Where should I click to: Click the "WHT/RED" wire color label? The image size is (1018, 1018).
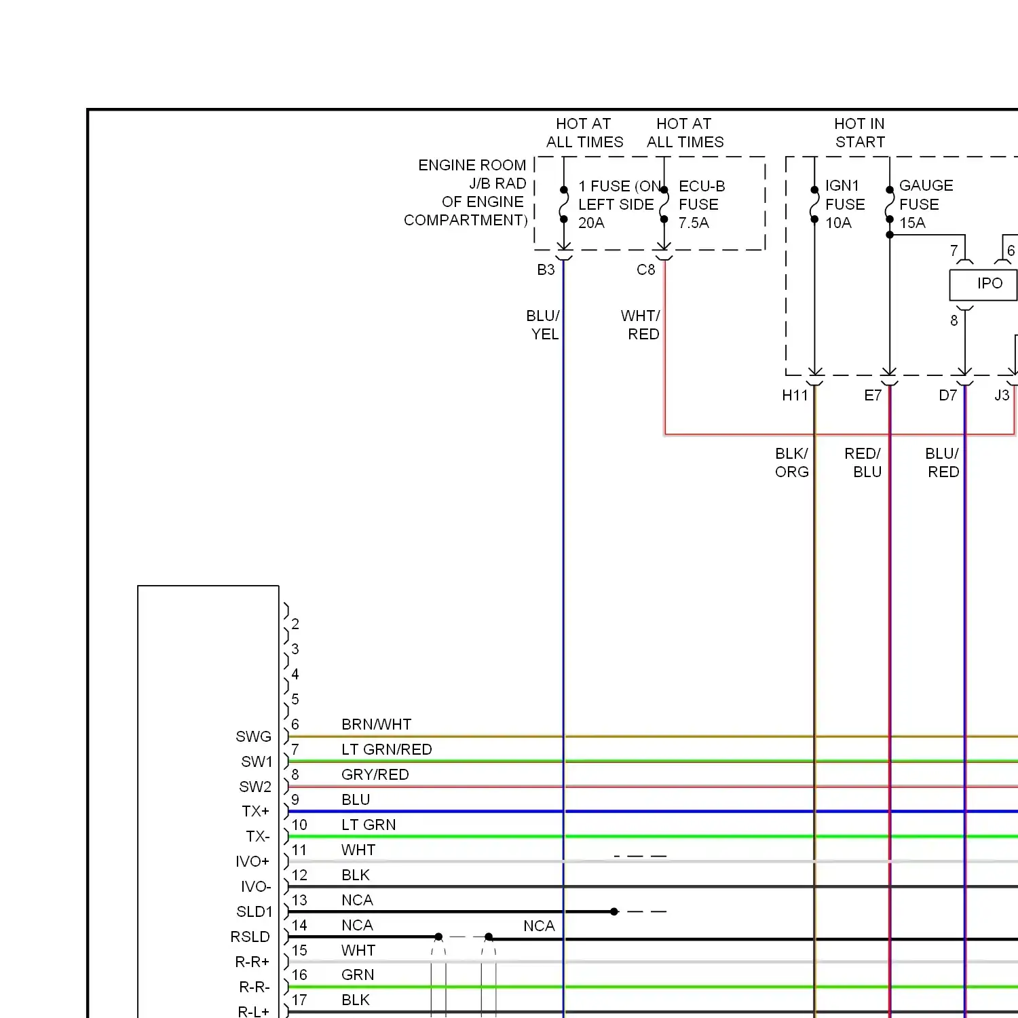[641, 325]
